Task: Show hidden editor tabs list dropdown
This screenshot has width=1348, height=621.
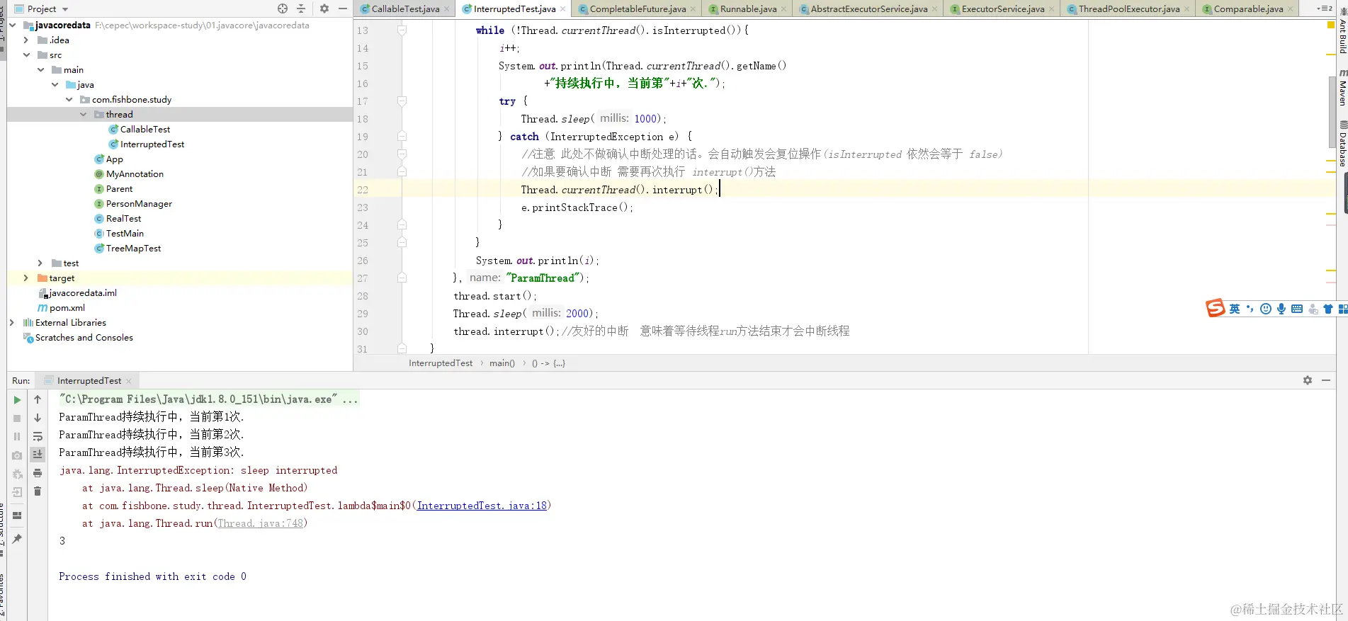Action: (x=1324, y=8)
